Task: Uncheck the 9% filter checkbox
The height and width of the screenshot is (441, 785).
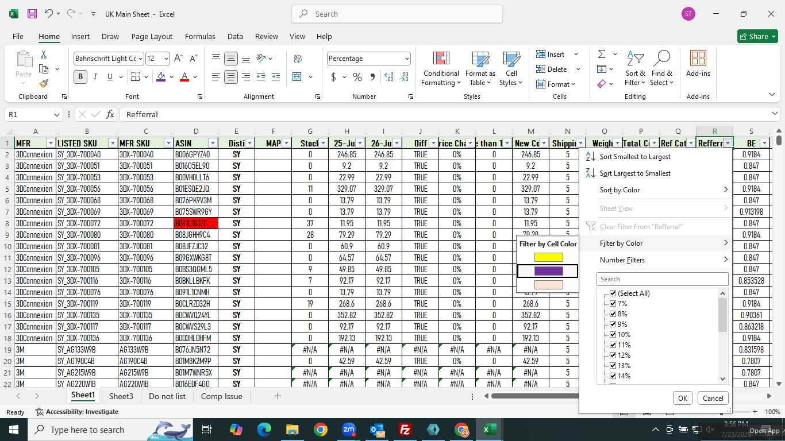Action: tap(613, 324)
